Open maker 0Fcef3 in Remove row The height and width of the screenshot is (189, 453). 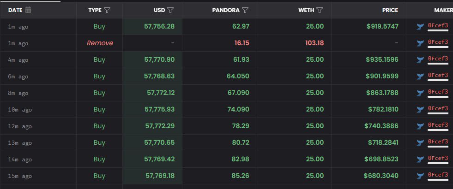(x=438, y=42)
